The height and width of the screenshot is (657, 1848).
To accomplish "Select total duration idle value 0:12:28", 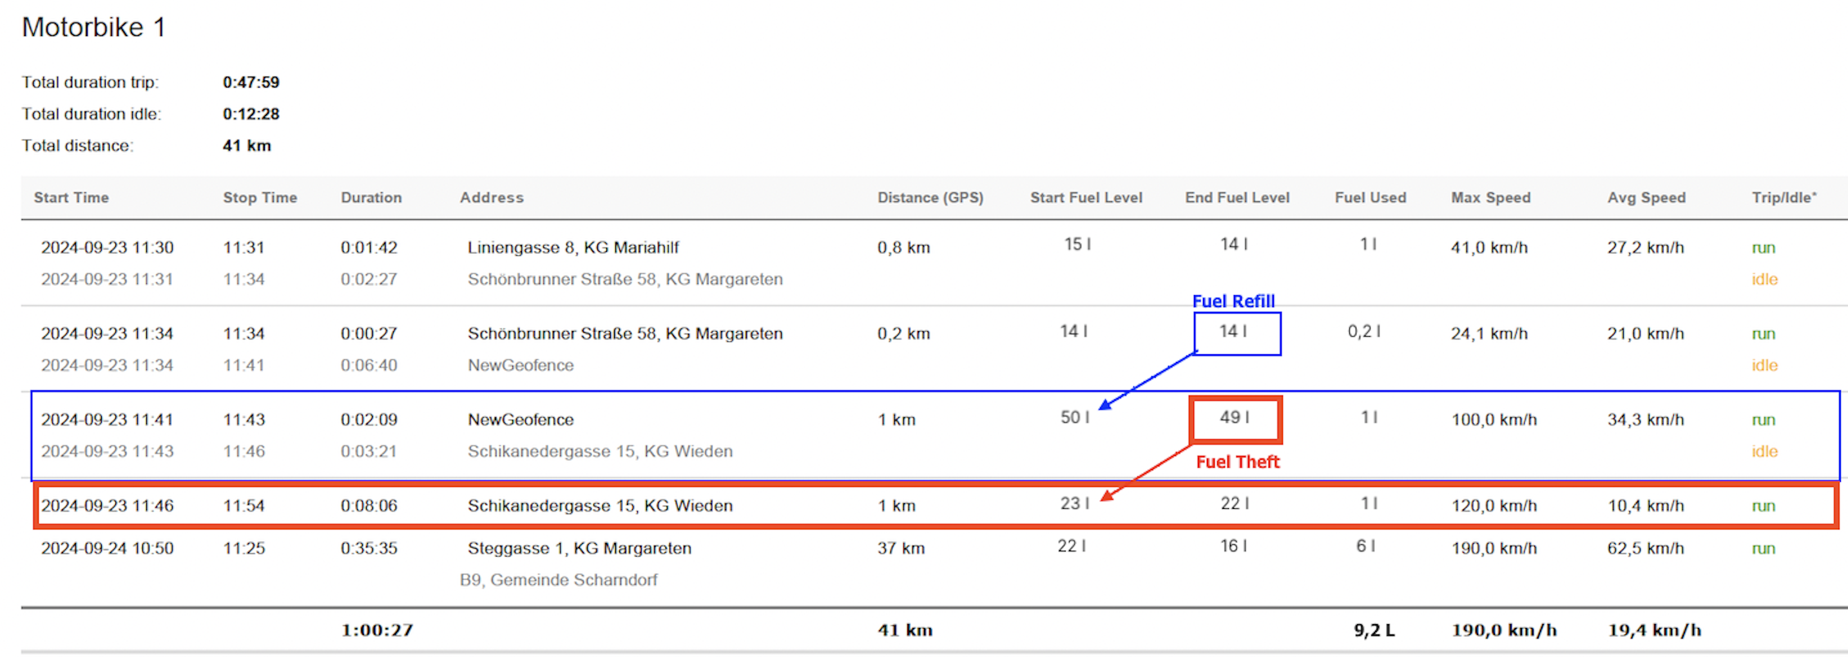I will pyautogui.click(x=251, y=113).
